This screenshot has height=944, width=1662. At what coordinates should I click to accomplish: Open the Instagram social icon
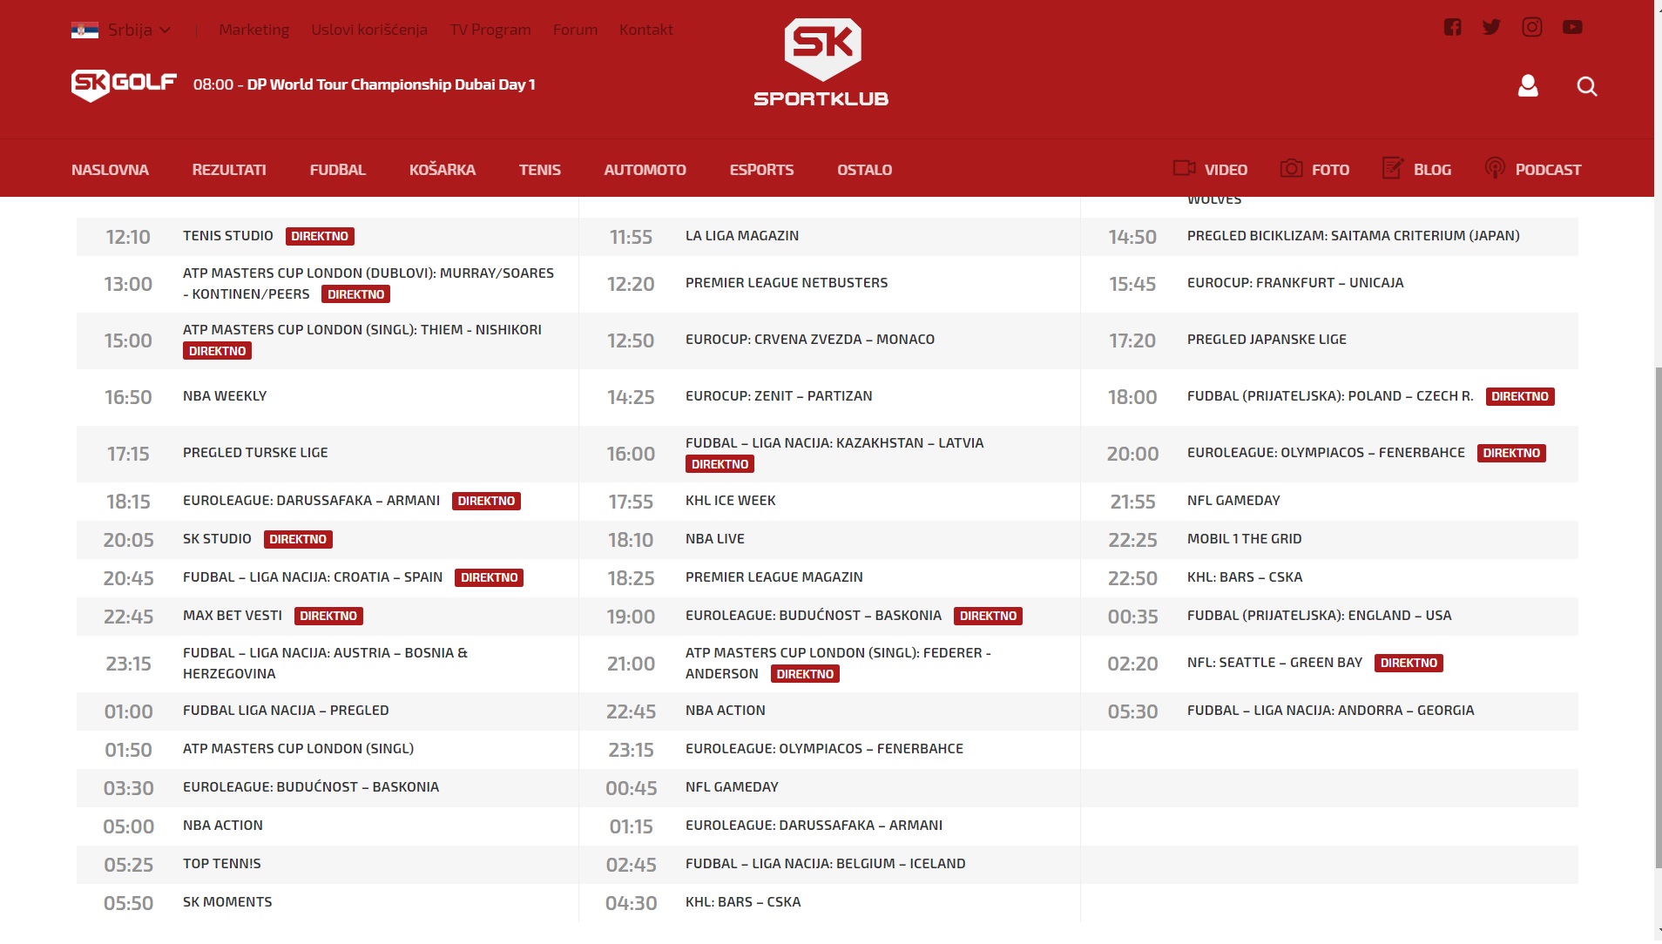coord(1531,27)
